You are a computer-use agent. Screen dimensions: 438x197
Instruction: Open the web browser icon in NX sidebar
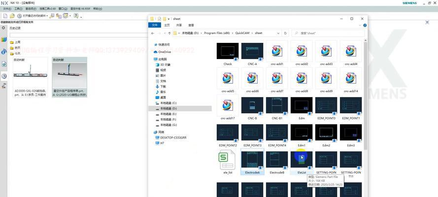click(4, 64)
